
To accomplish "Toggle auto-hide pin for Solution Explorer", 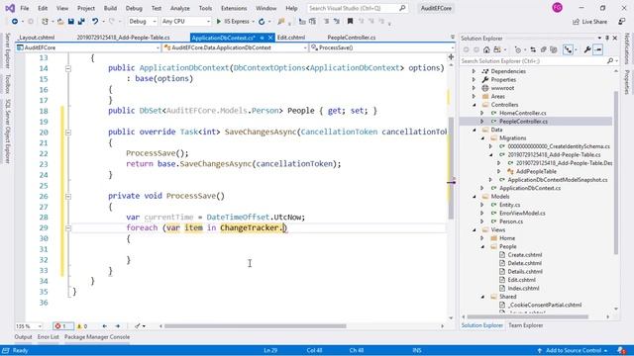I will pos(607,38).
